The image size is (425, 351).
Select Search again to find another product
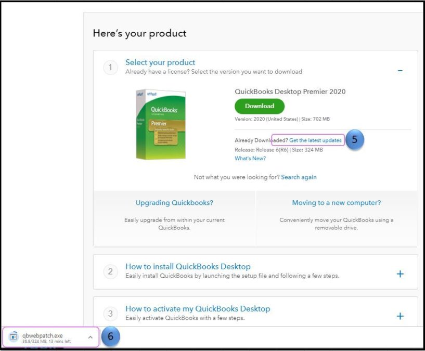coord(299,177)
